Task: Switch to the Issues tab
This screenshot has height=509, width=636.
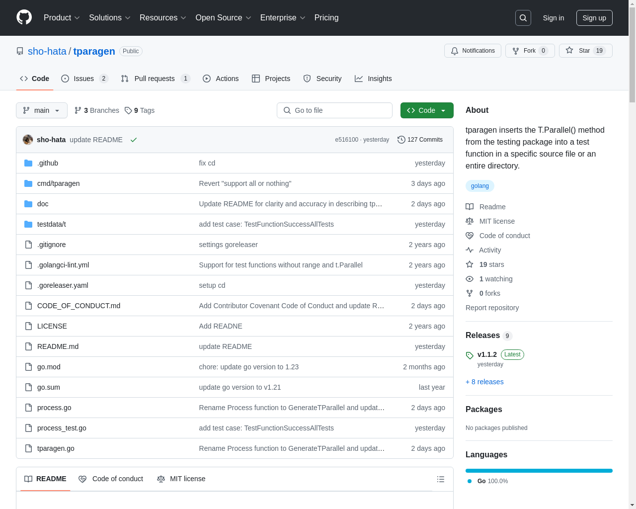Action: (84, 79)
